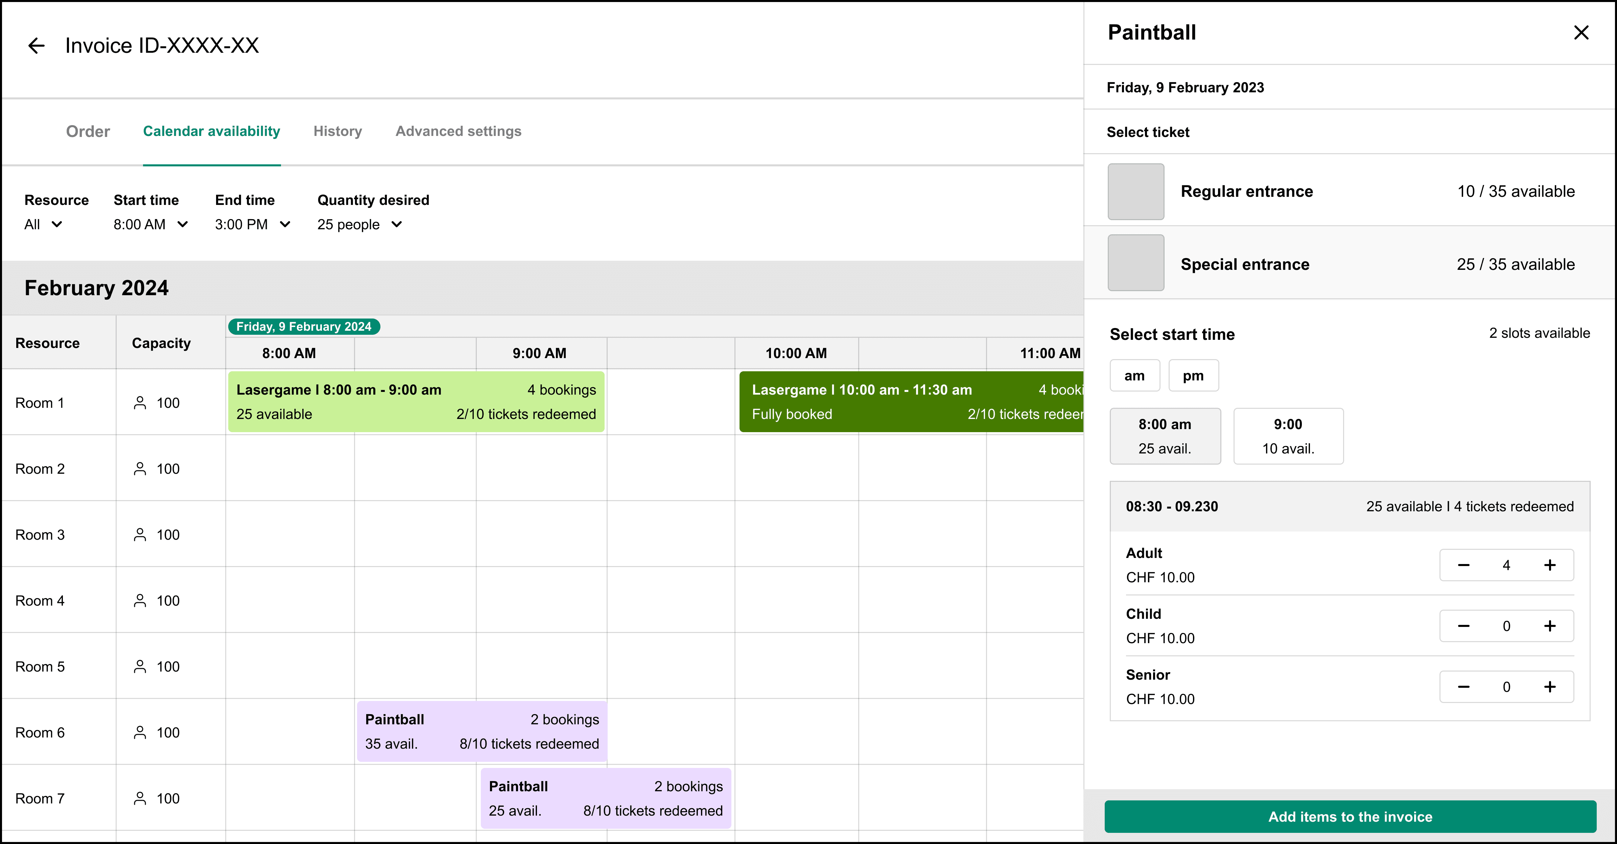Screen dimensions: 1617x844
Task: Click the Special entrance thumbnail image
Action: click(1135, 263)
